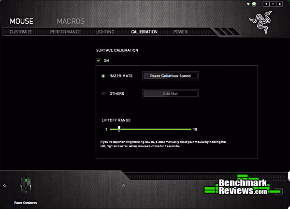The height and width of the screenshot is (209, 290).
Task: Switch to the MACROS section
Action: tap(71, 21)
